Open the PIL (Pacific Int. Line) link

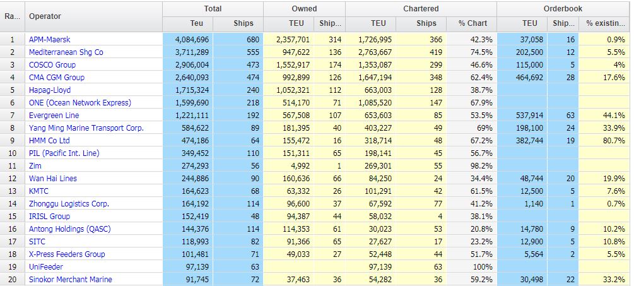click(64, 153)
